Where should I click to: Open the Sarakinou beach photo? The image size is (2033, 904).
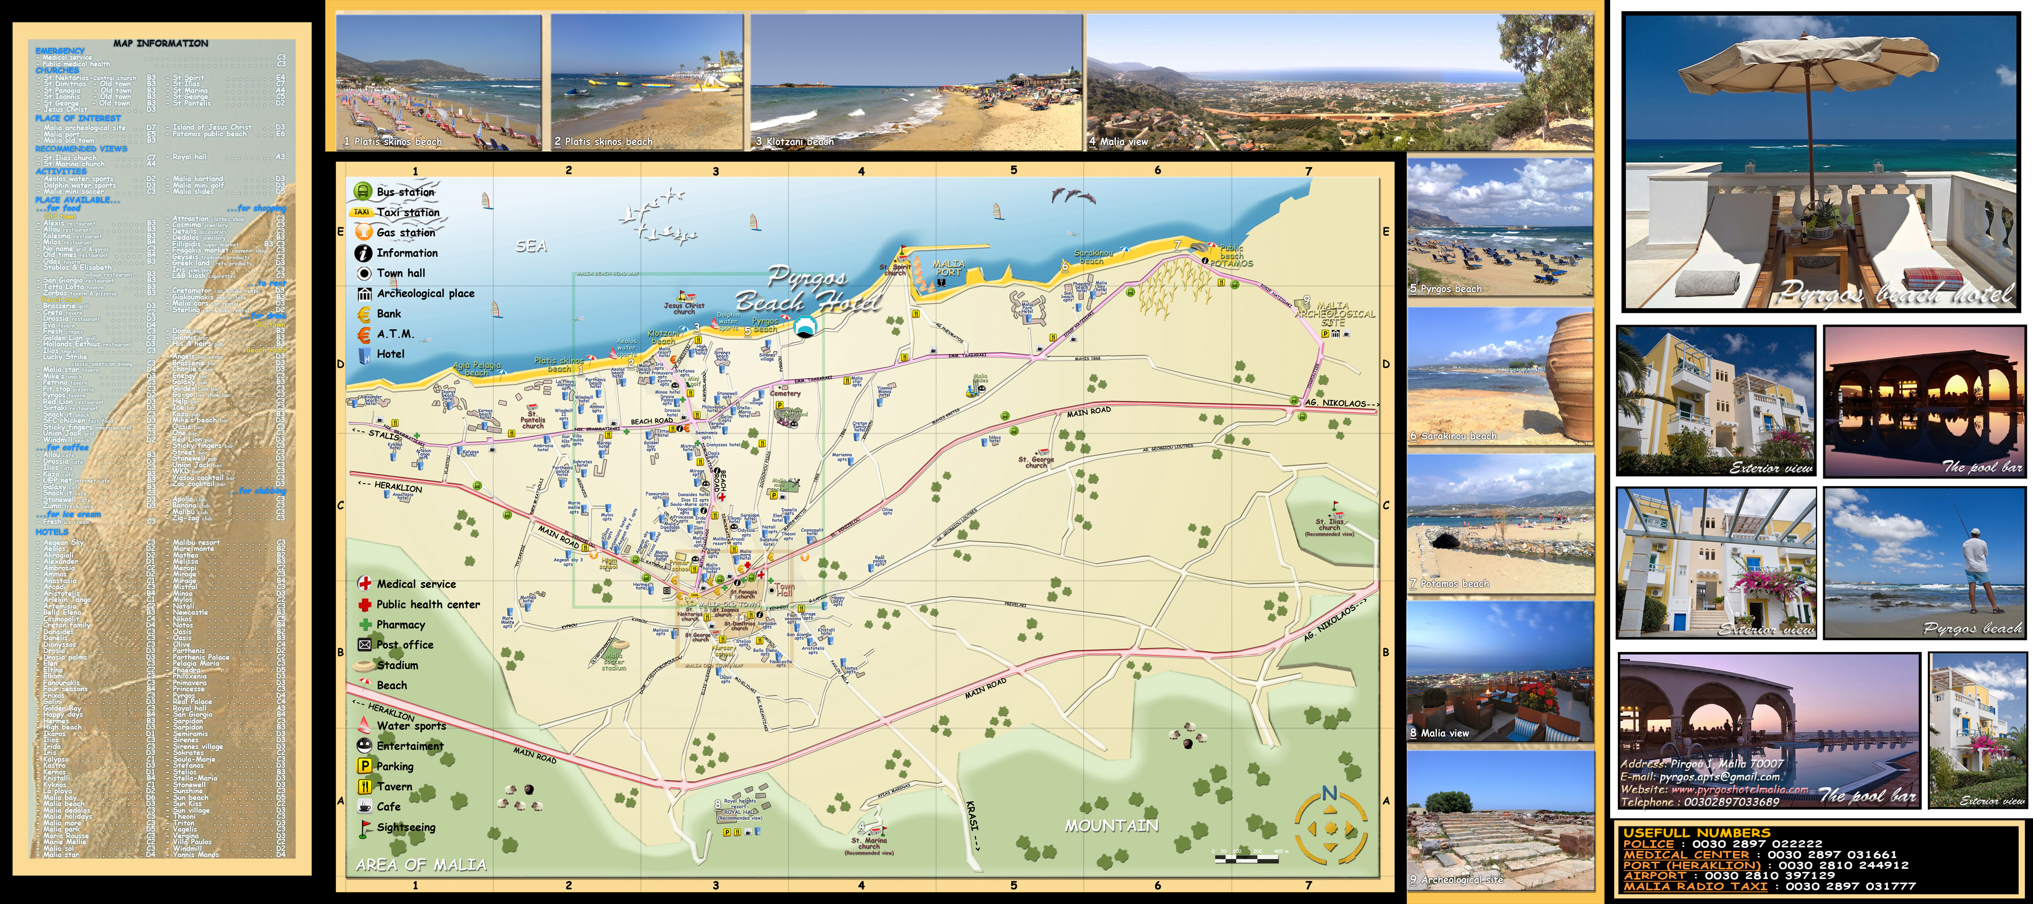[1499, 376]
